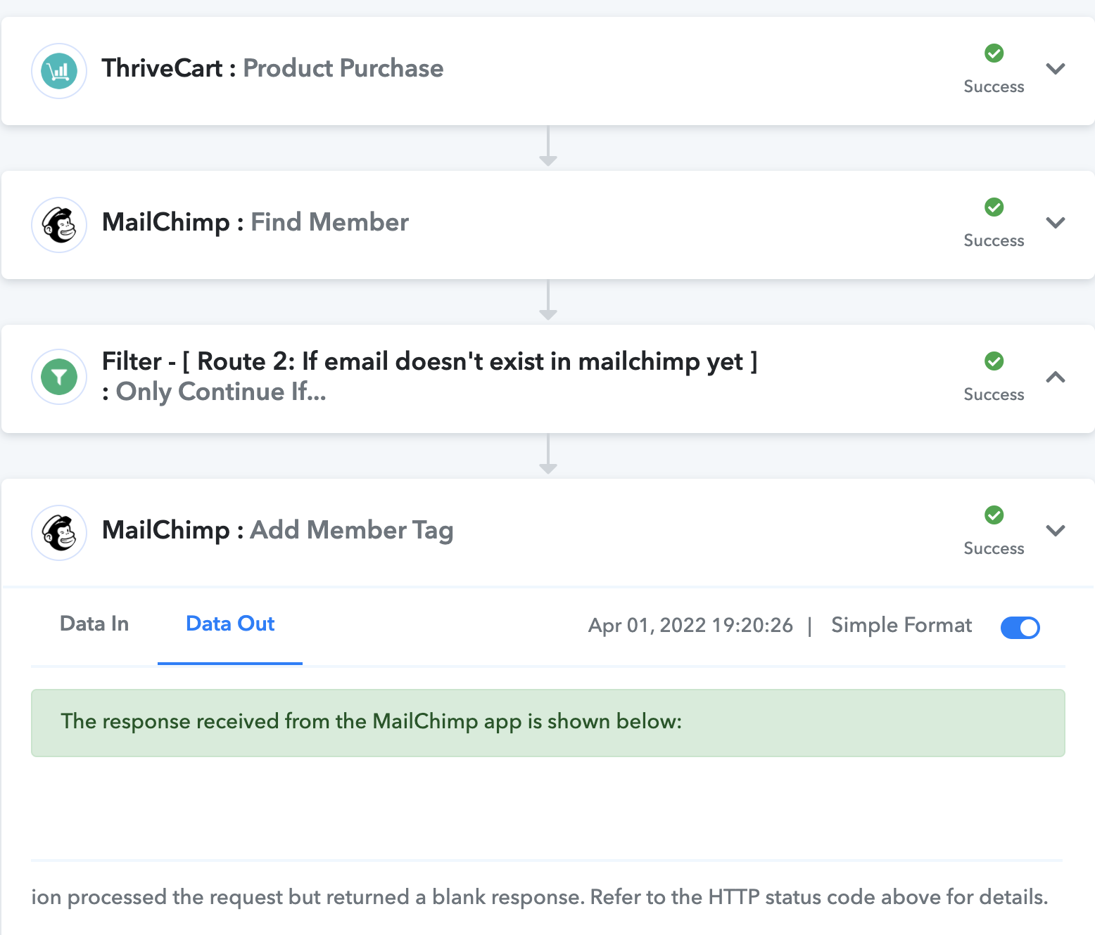Collapse the Filter Route 2 step
Screen dimensions: 1095x935
pos(1055,377)
